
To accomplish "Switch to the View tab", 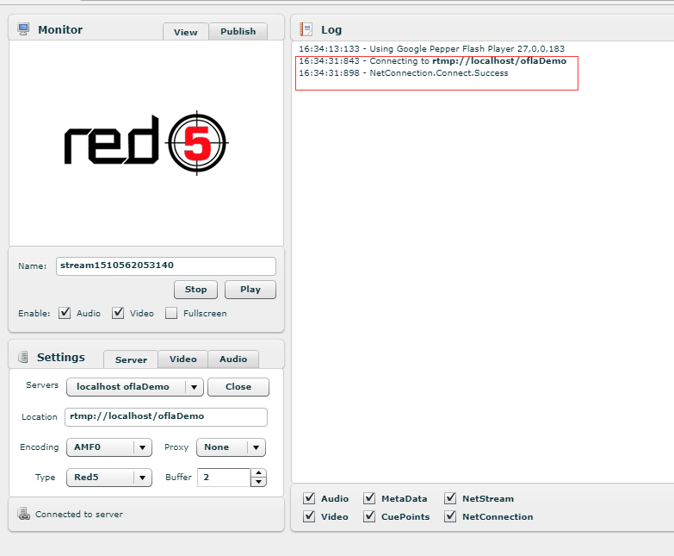I will 186,32.
